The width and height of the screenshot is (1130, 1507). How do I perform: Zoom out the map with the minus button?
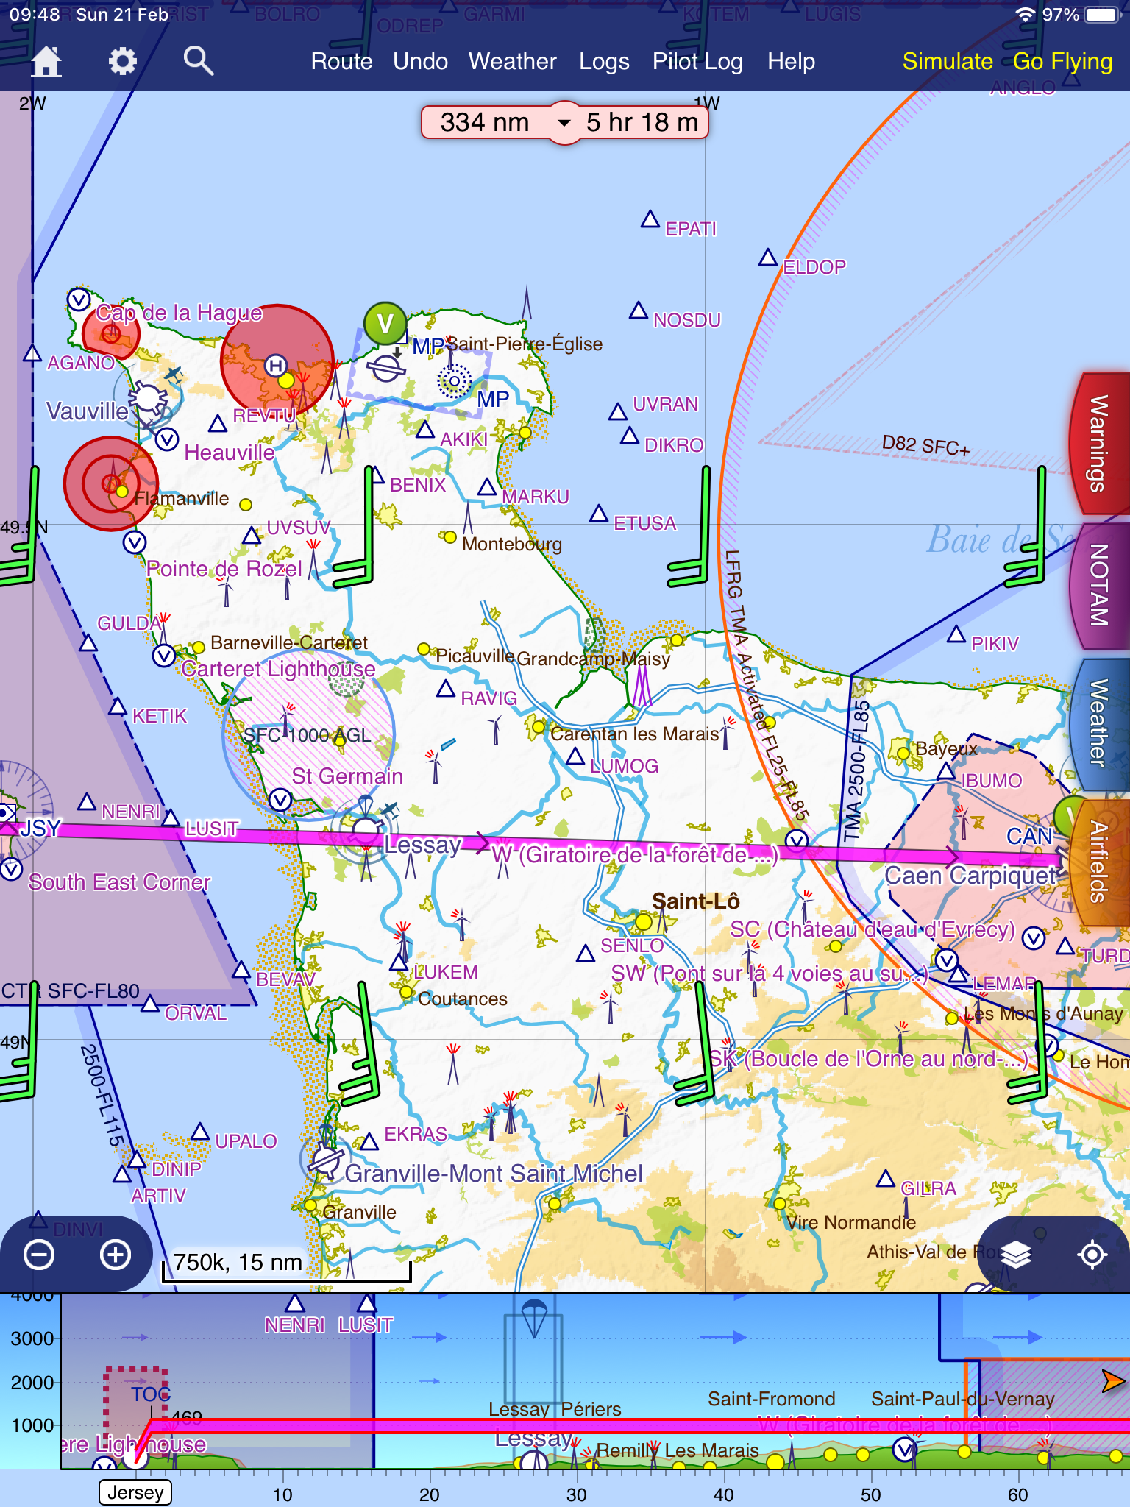click(39, 1255)
